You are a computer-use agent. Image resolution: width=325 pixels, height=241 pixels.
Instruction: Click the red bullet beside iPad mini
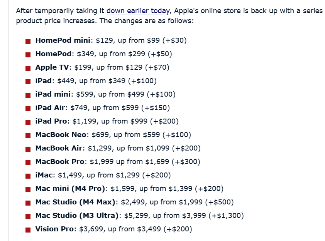point(28,95)
